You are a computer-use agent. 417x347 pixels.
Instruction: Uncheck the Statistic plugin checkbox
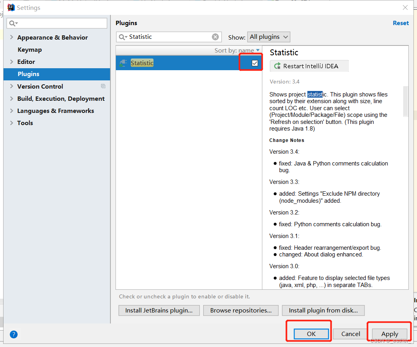point(255,63)
